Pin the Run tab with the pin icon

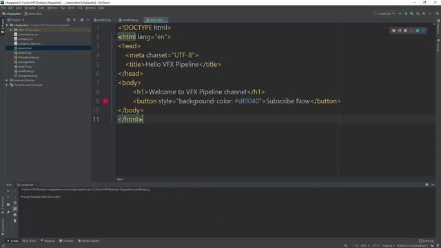(8, 211)
